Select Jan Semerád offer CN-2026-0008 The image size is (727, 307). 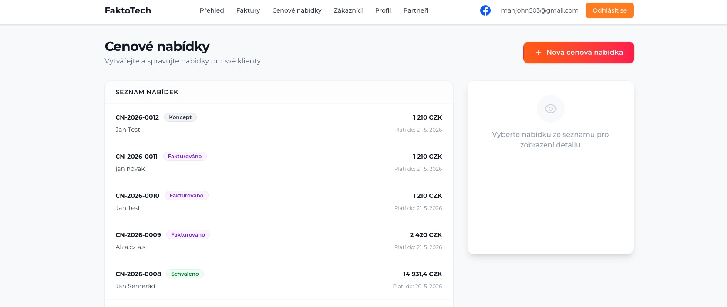tap(279, 280)
